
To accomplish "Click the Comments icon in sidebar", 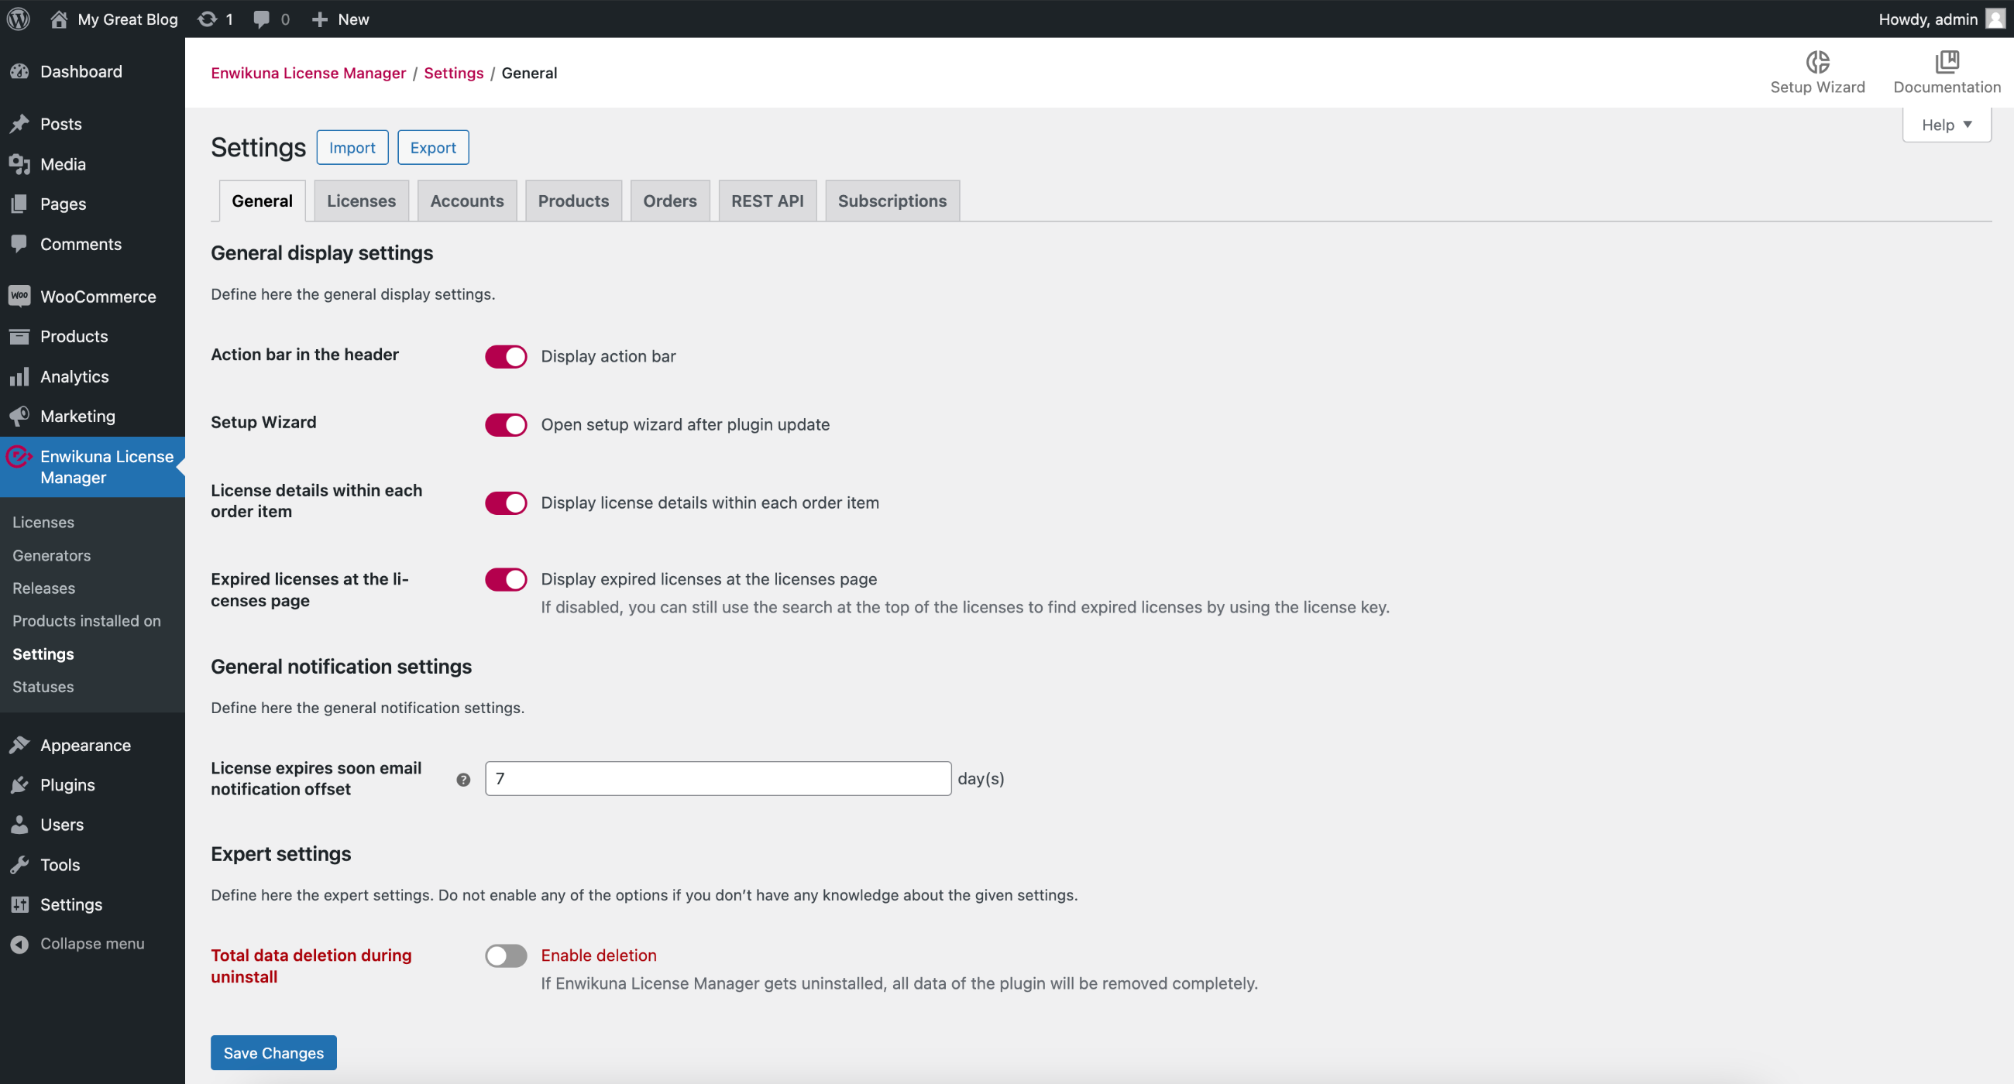I will point(19,244).
